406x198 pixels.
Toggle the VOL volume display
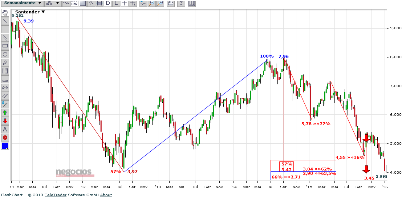(66, 3)
